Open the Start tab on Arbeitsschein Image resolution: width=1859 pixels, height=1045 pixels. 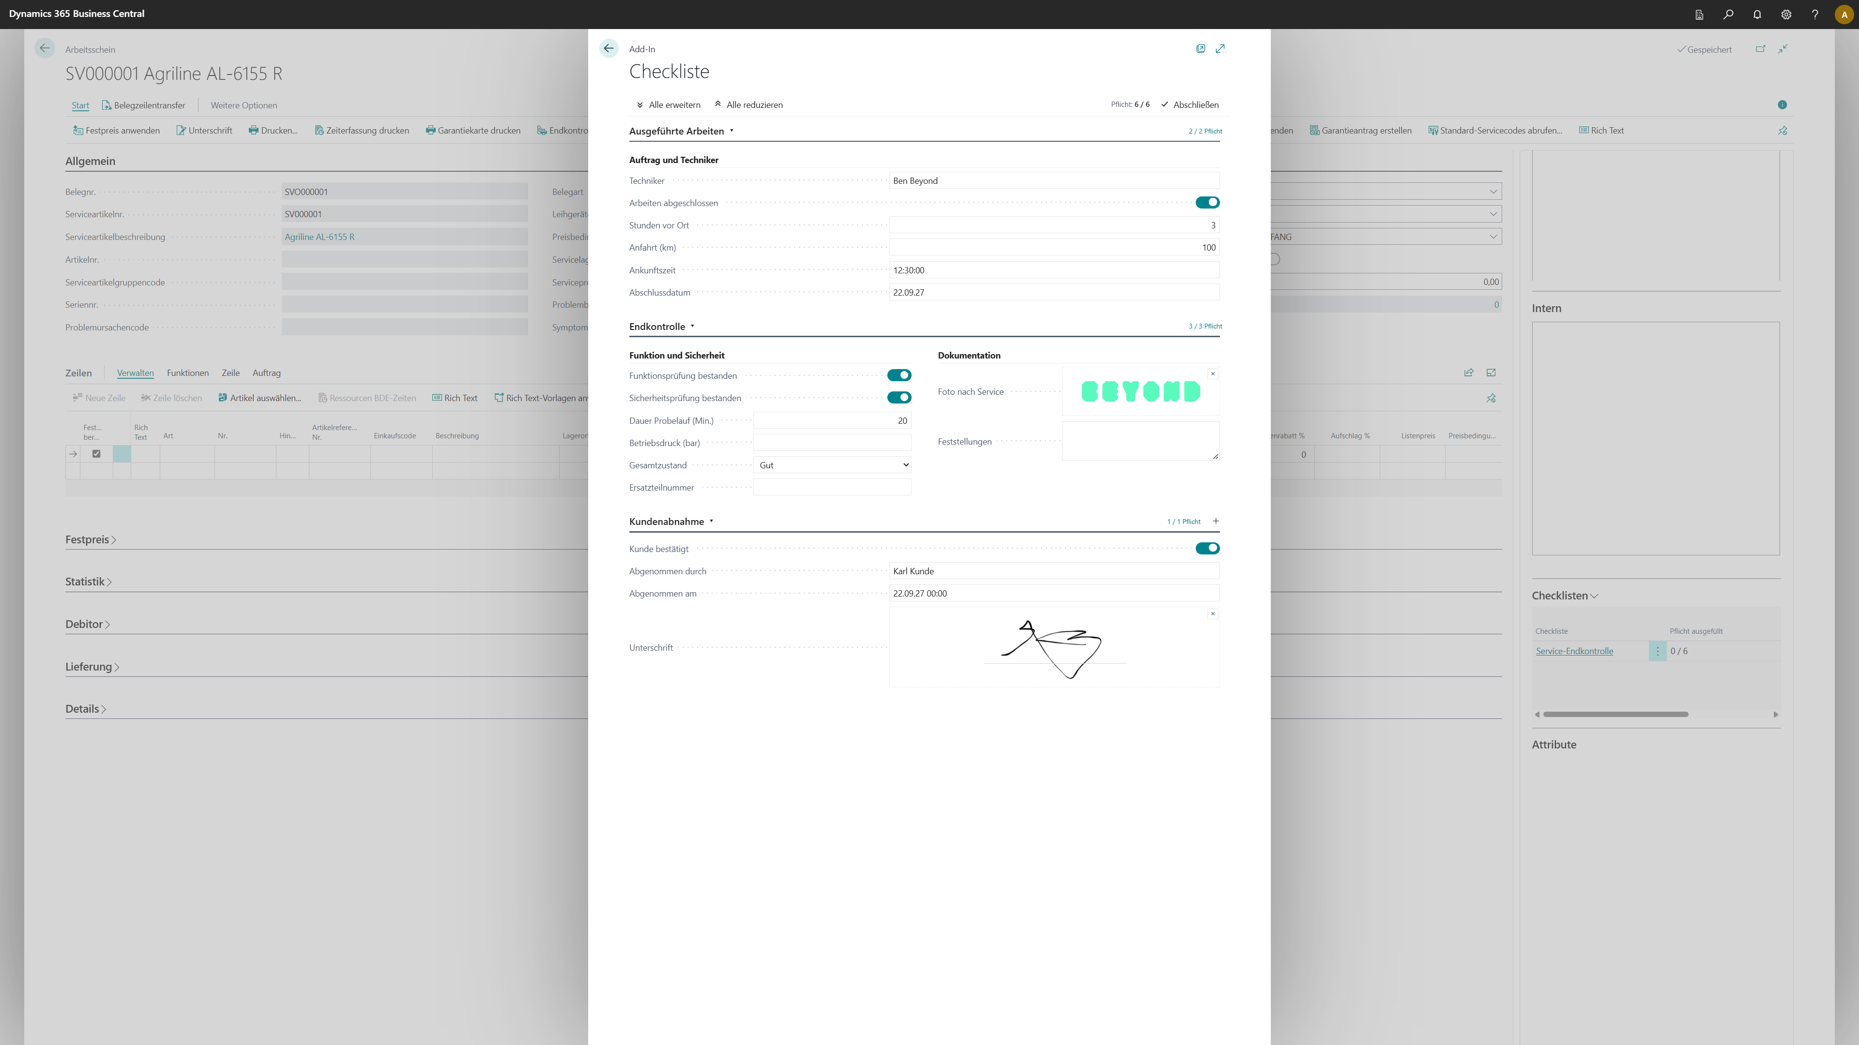(x=80, y=105)
